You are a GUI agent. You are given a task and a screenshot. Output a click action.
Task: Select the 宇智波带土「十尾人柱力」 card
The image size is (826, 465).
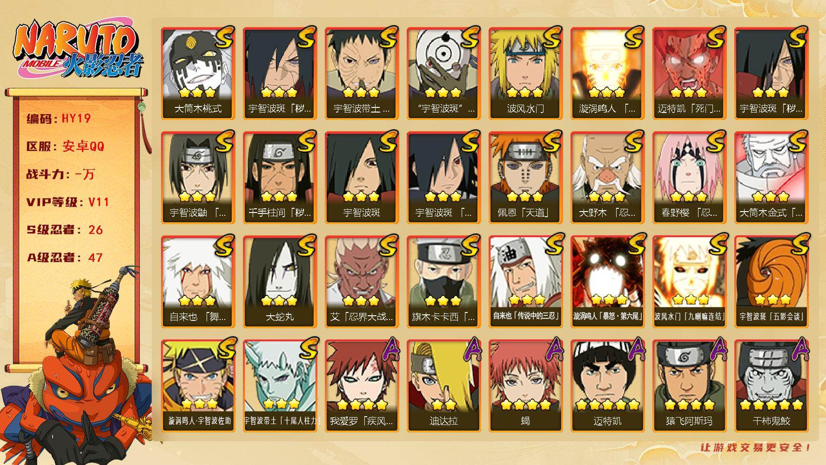click(280, 386)
